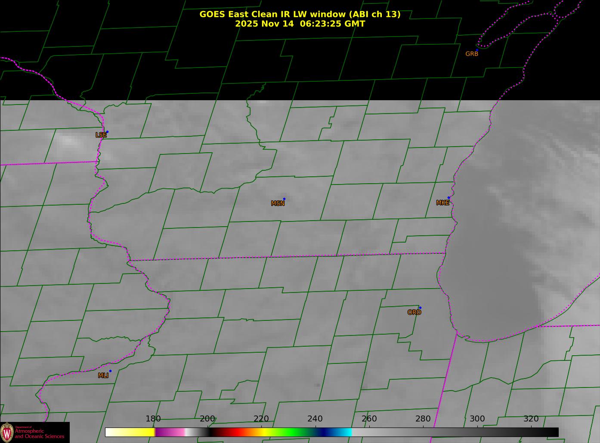This screenshot has width=600, height=443.
Task: Click the blue station dot at GRB
Action: point(477,50)
